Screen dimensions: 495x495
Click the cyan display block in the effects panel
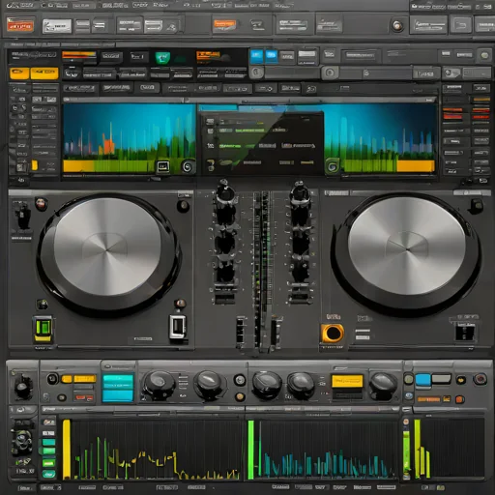[118, 388]
